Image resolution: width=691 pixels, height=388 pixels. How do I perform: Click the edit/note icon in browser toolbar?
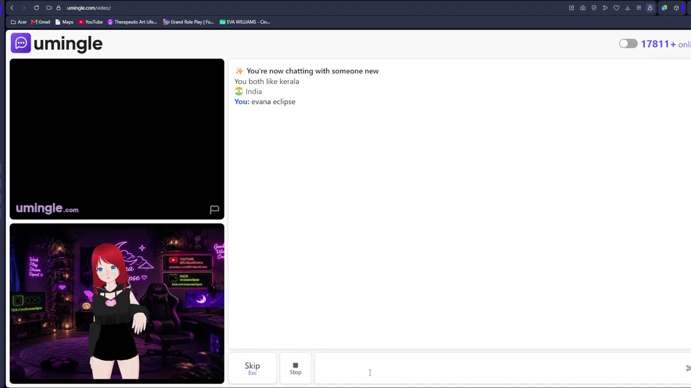tap(571, 8)
